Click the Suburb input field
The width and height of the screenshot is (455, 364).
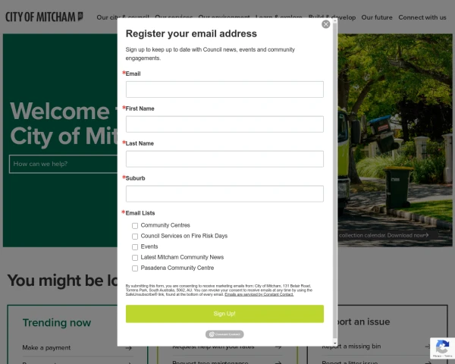click(x=224, y=193)
